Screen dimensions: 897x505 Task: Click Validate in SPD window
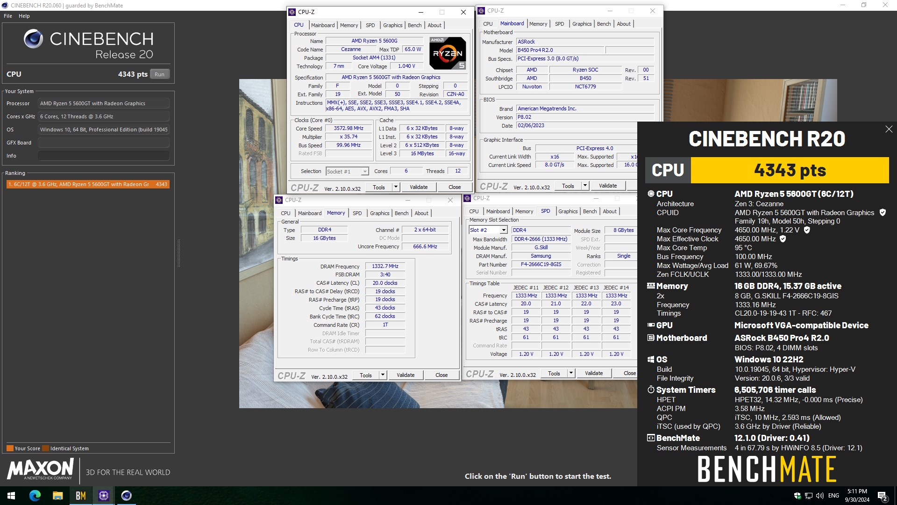[x=594, y=373]
